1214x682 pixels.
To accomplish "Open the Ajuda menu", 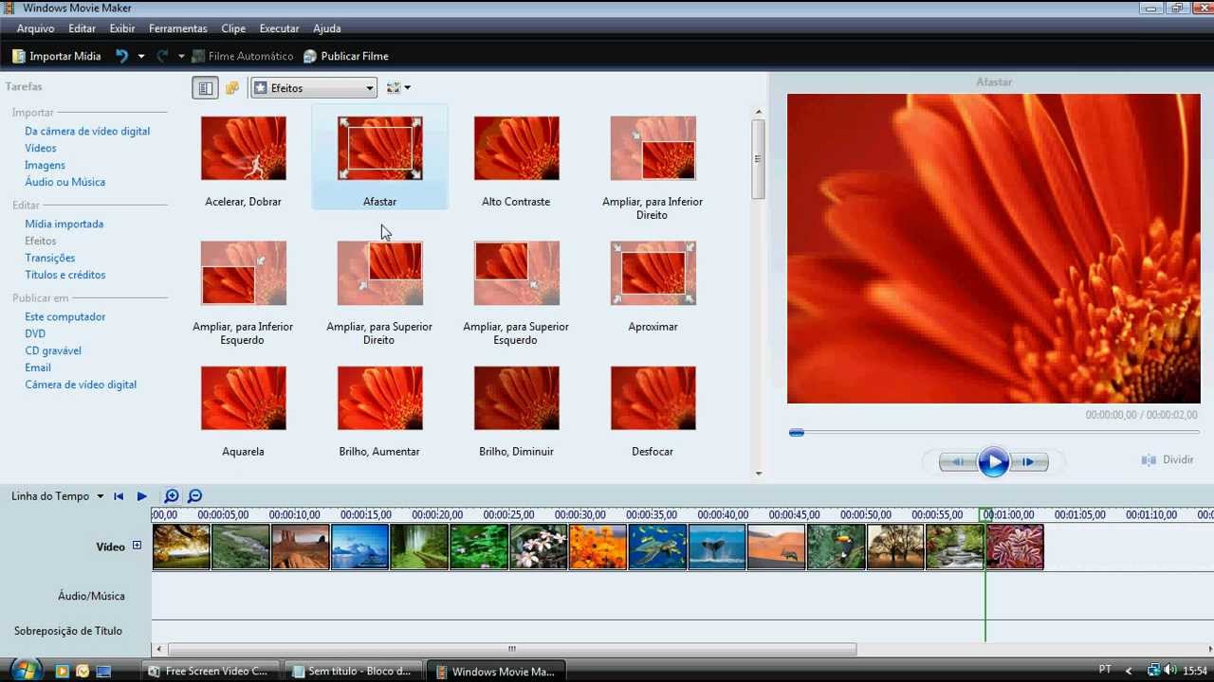I will pyautogui.click(x=327, y=28).
